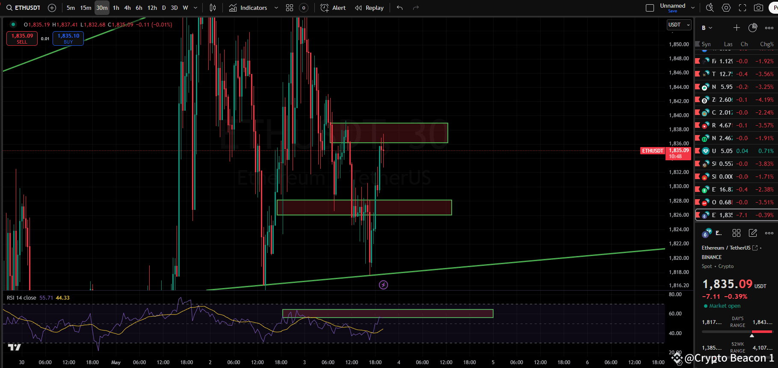Image resolution: width=778 pixels, height=368 pixels.
Task: Select the 3D timeframe
Action: click(174, 8)
